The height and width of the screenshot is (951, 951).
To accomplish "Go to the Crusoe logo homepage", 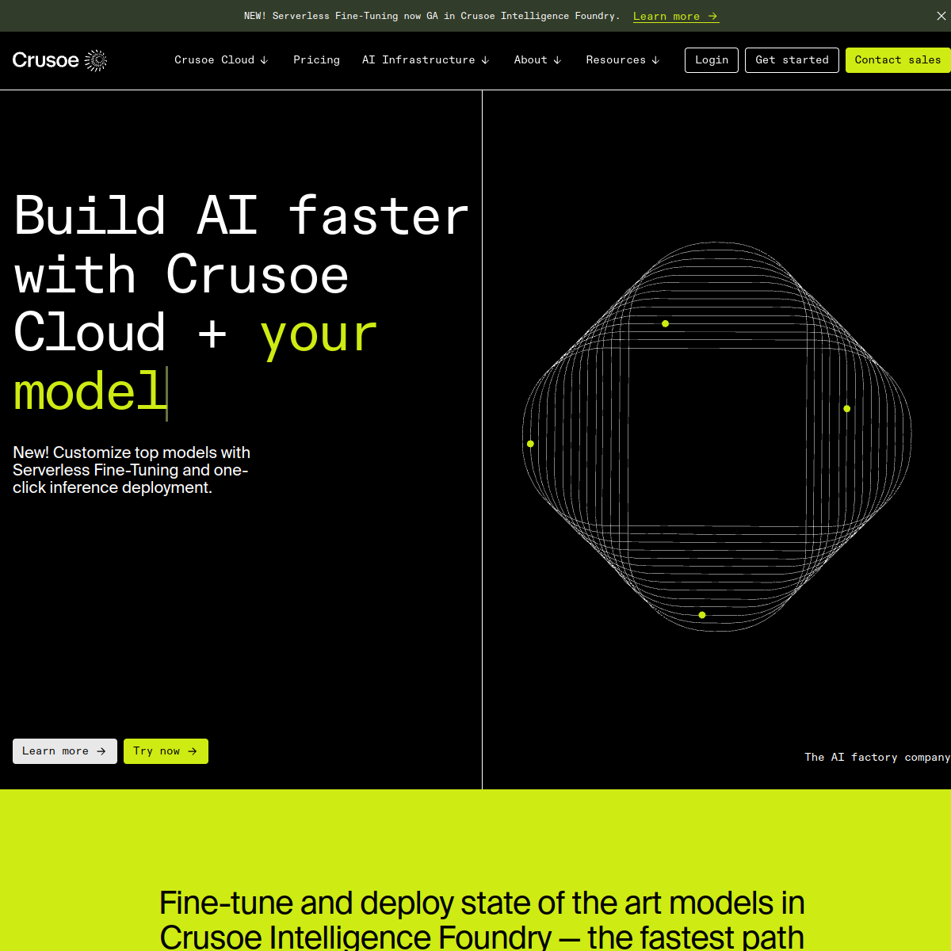I will tap(59, 60).
